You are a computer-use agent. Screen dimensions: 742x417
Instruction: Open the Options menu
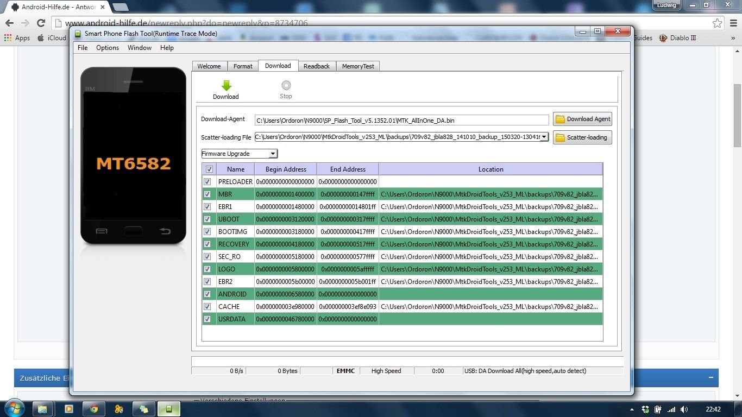coord(108,48)
